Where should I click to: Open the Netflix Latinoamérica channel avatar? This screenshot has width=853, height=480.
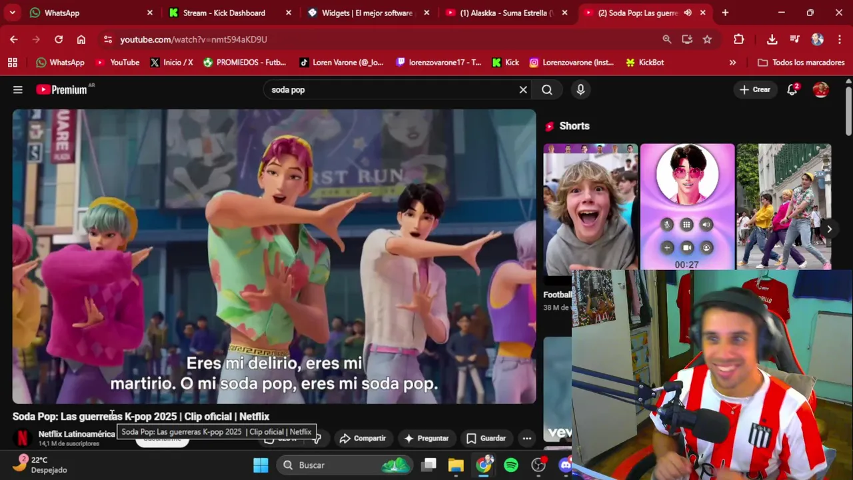[x=22, y=438]
